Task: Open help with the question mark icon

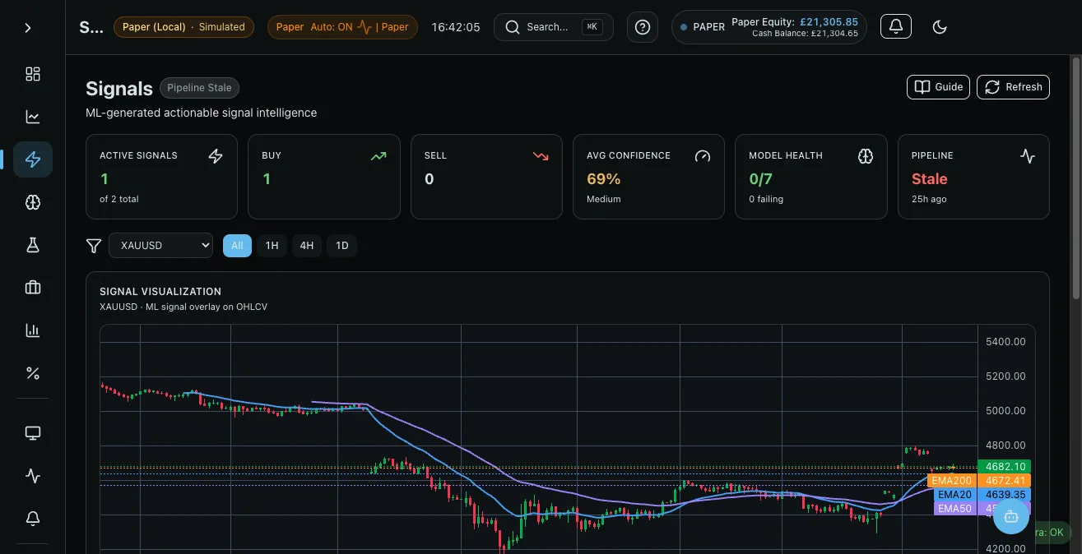Action: point(643,27)
